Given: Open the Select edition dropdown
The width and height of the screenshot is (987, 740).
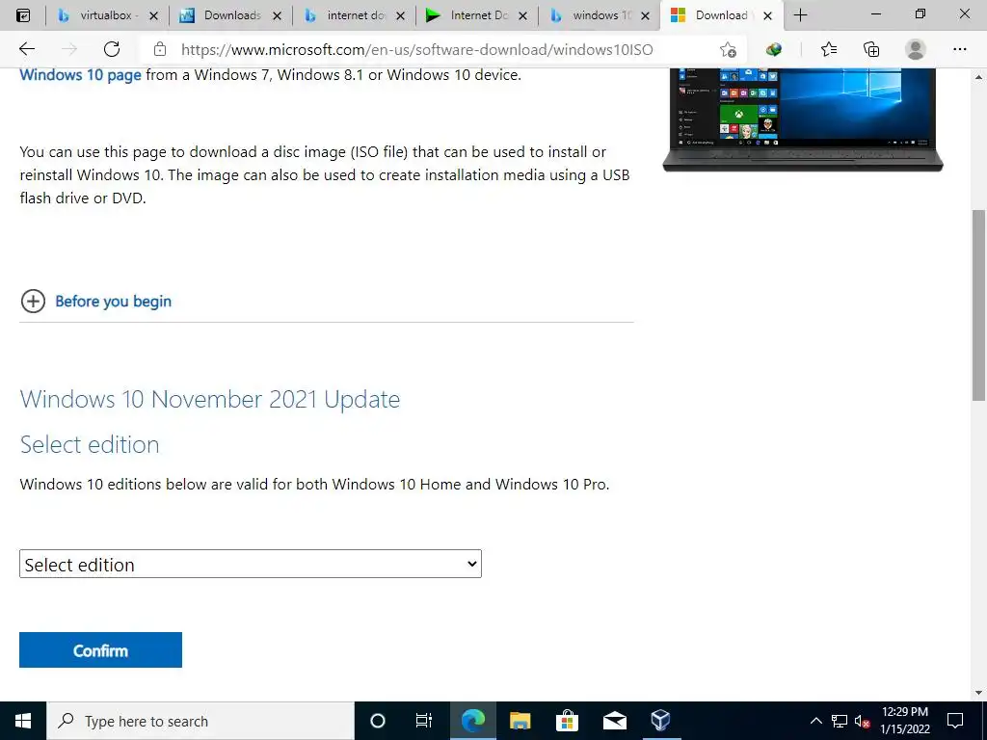Looking at the screenshot, I should tap(251, 564).
